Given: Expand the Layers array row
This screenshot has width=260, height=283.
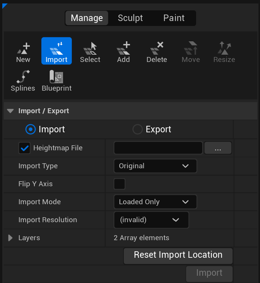Looking at the screenshot, I should 10,238.
